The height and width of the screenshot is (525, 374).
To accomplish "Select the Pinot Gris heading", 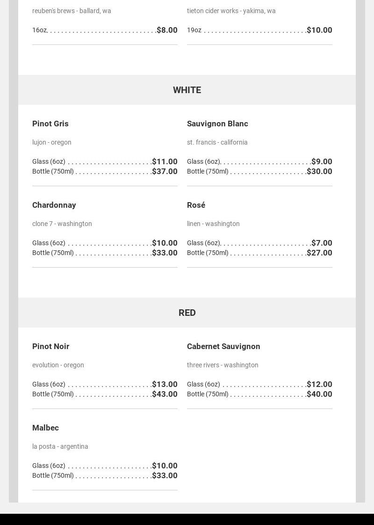I will click(x=50, y=124).
